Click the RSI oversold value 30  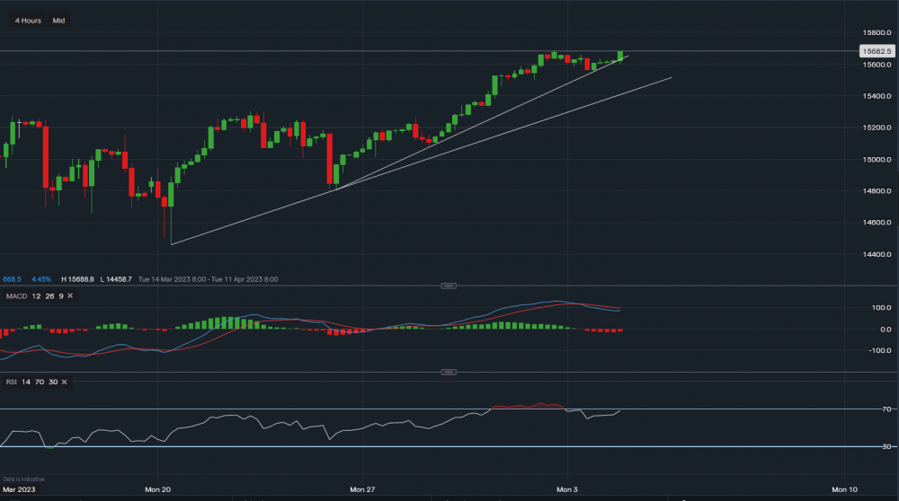[x=53, y=382]
